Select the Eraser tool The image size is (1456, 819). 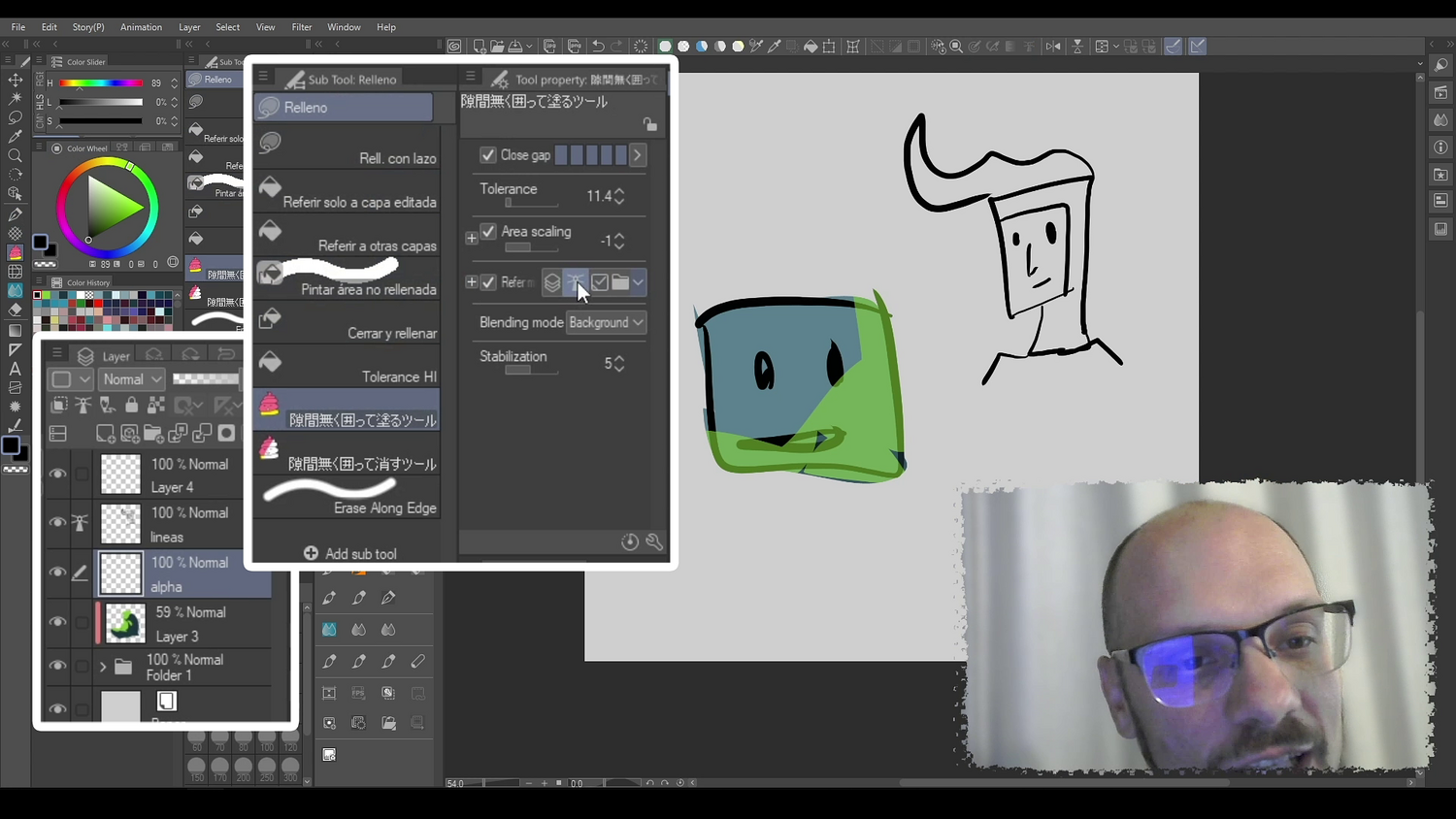[15, 311]
